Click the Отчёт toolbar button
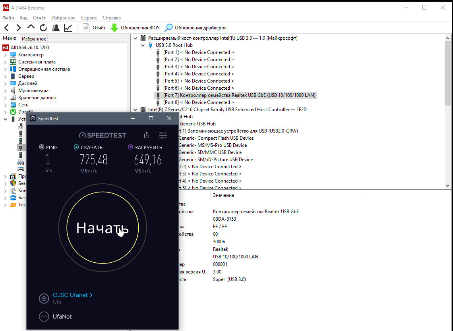Image resolution: width=453 pixels, height=331 pixels. point(94,28)
